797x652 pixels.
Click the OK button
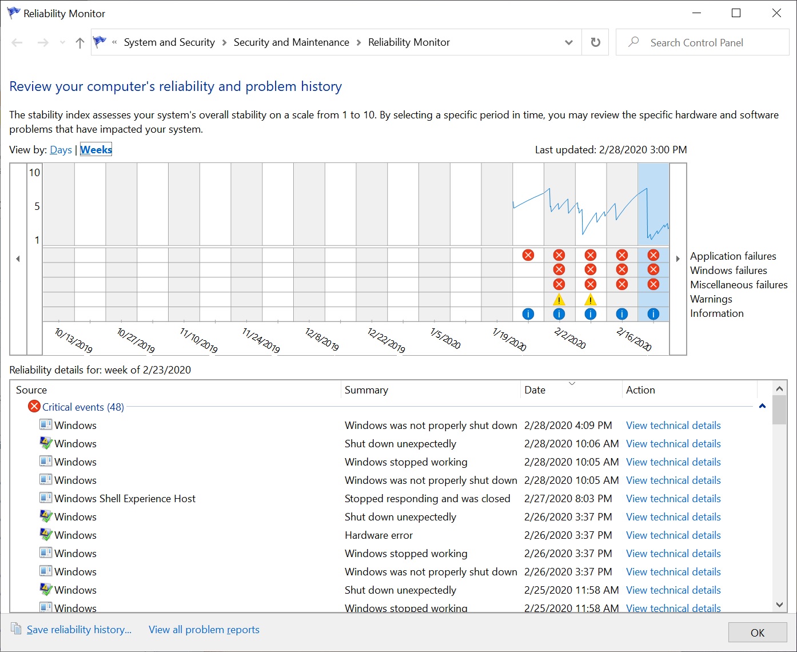(758, 633)
